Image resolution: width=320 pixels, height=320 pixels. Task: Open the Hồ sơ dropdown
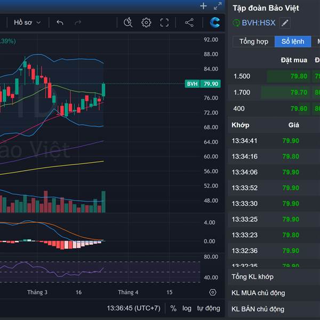coord(27,22)
